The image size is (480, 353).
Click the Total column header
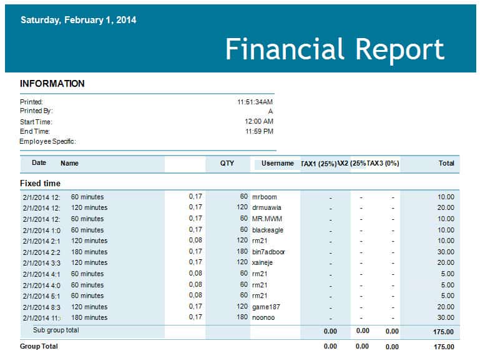tap(446, 163)
